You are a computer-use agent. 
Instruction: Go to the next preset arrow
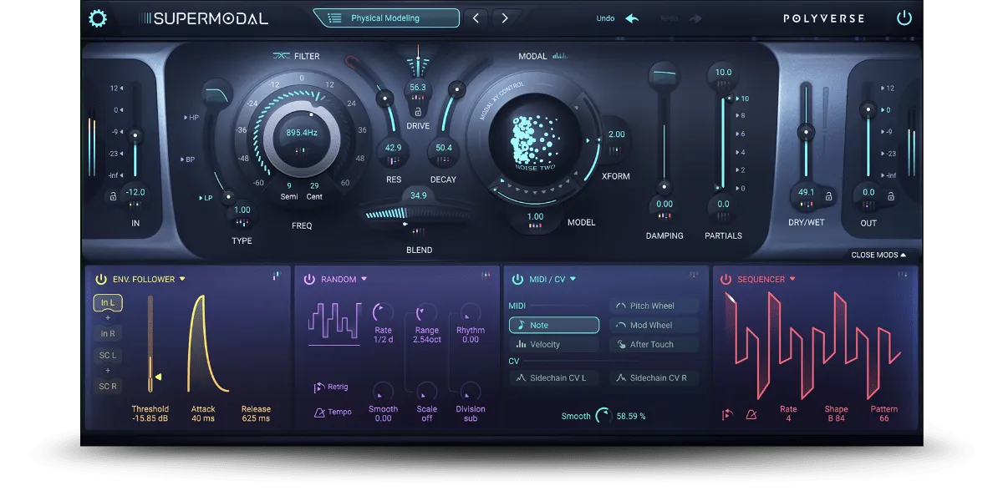[x=504, y=18]
